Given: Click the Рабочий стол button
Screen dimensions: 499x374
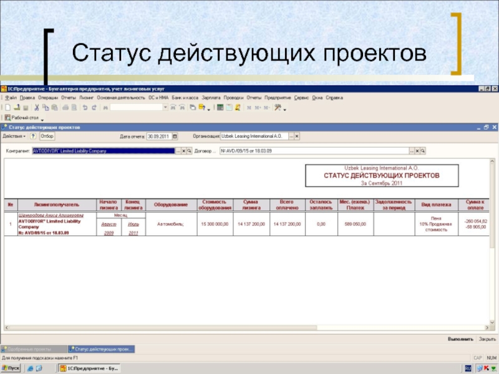Looking at the screenshot, I should [22, 118].
